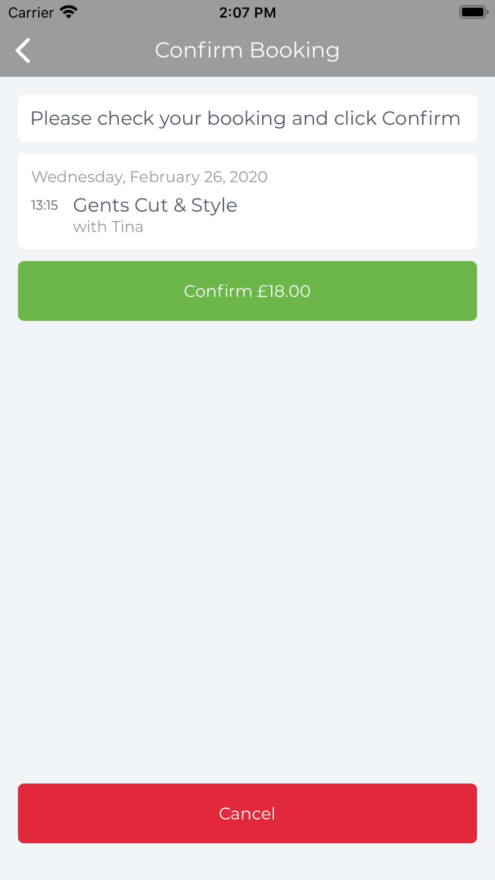This screenshot has width=495, height=880.
Task: Tap blank area between Confirm and Cancel
Action: [x=247, y=544]
